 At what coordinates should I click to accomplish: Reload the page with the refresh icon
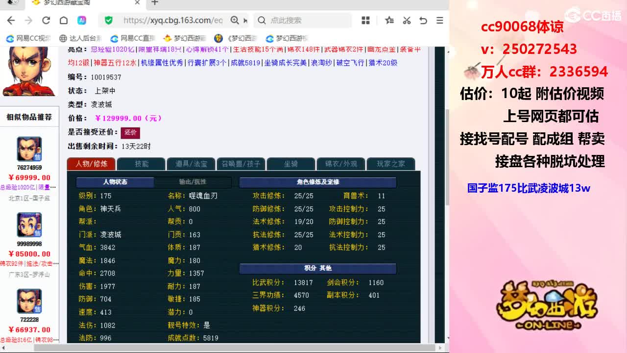[46, 20]
